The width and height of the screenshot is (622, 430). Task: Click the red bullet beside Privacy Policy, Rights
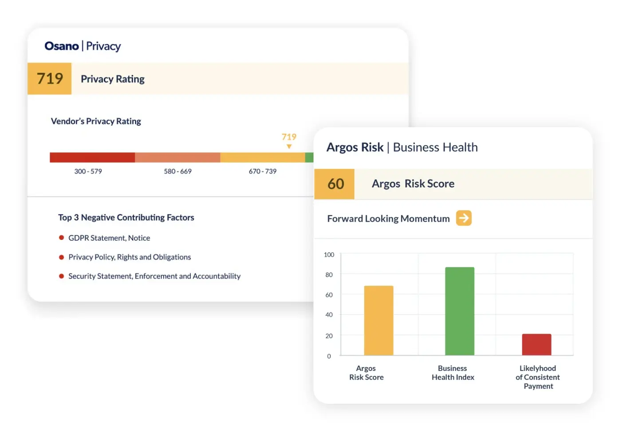(x=62, y=257)
